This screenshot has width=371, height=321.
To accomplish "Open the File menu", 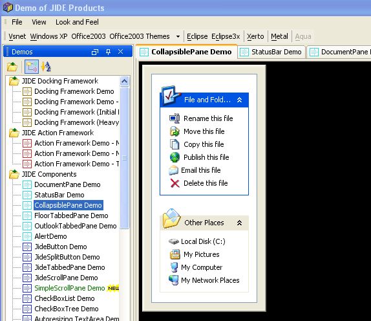I will (17, 22).
